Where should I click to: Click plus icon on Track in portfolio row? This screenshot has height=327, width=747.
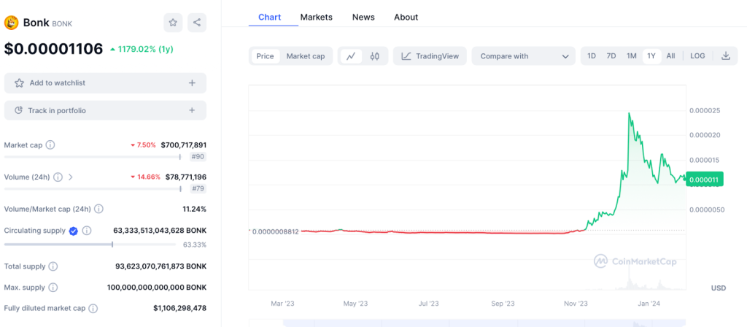(x=192, y=111)
